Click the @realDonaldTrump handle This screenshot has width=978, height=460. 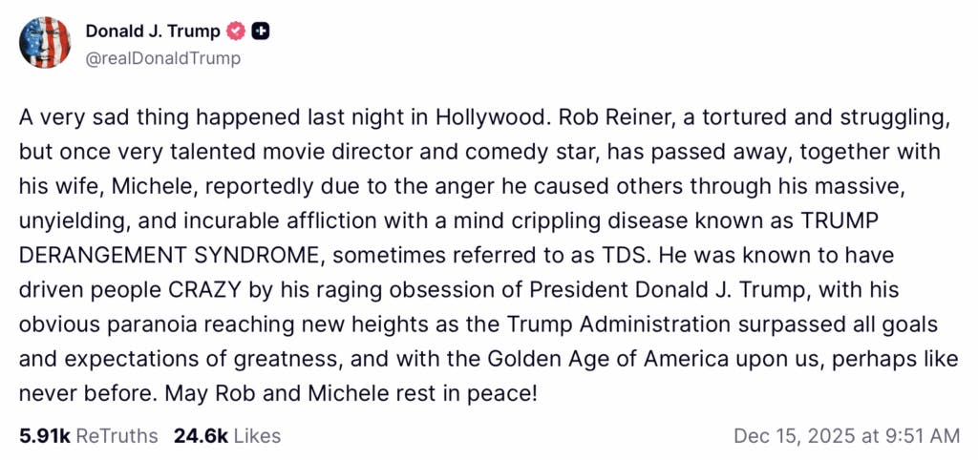pos(162,58)
